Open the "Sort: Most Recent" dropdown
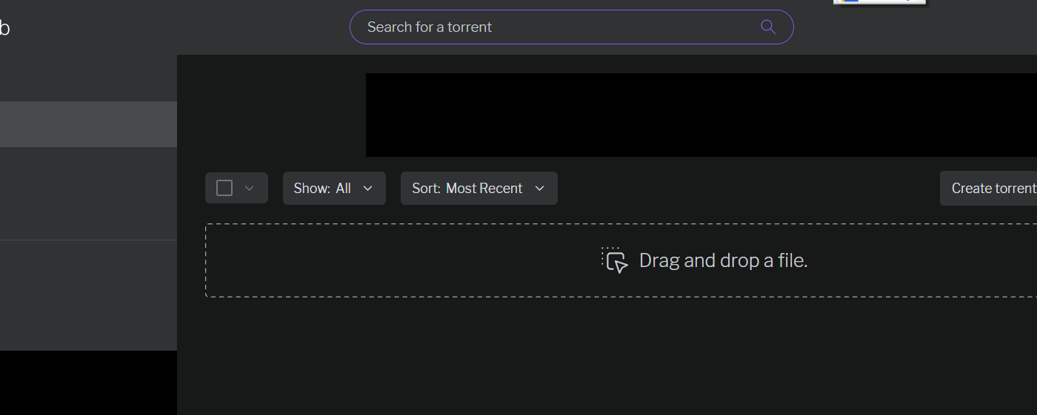The image size is (1037, 415). (x=479, y=188)
